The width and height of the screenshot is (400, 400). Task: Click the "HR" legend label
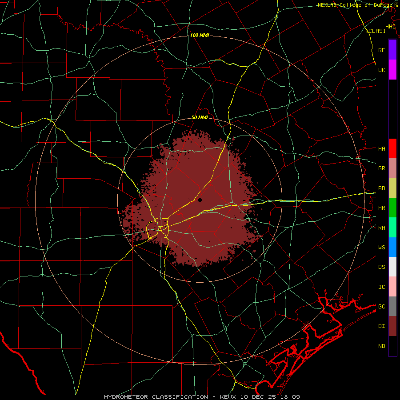coord(382,208)
